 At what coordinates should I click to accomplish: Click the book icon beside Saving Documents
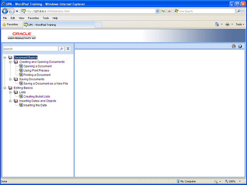click(x=16, y=79)
